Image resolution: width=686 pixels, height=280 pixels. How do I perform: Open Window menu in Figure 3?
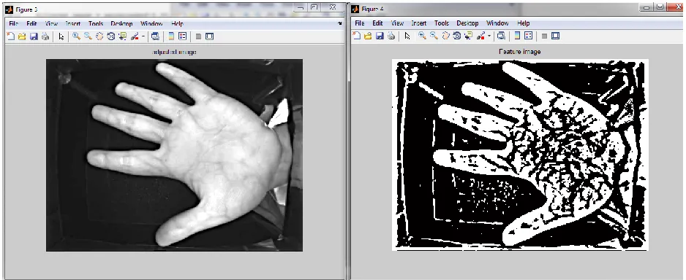point(151,23)
